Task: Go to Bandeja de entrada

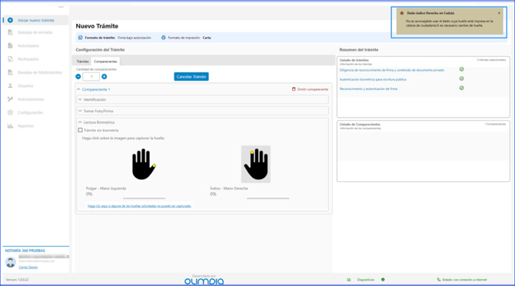Action: click(35, 32)
